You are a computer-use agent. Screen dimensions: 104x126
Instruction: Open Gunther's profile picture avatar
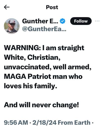pos(12,26)
